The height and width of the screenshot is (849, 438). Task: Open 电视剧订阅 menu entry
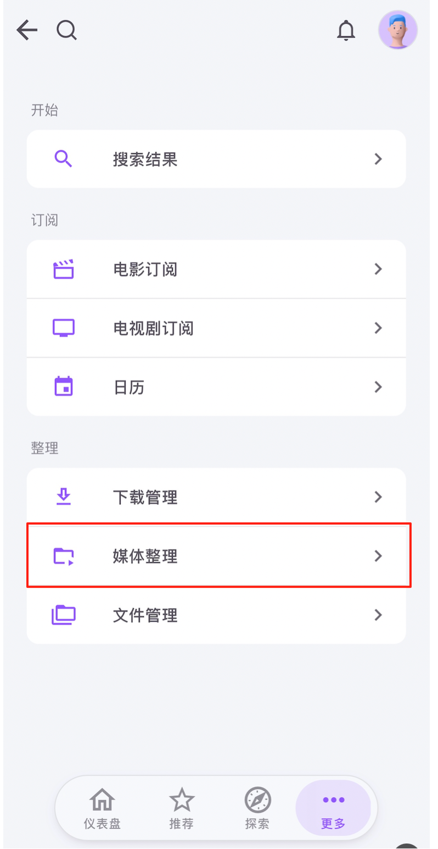[154, 328]
